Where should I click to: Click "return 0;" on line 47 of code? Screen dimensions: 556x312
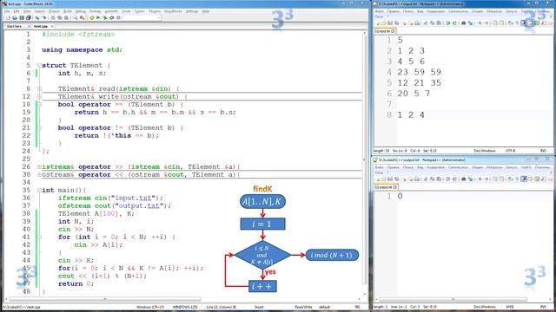click(76, 283)
